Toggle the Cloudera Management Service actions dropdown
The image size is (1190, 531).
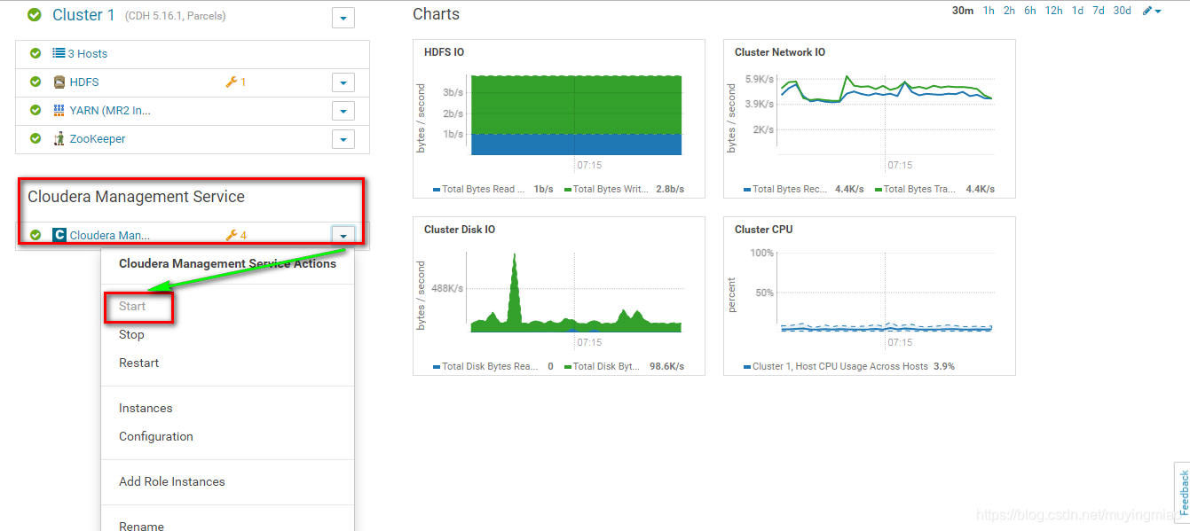(x=343, y=236)
